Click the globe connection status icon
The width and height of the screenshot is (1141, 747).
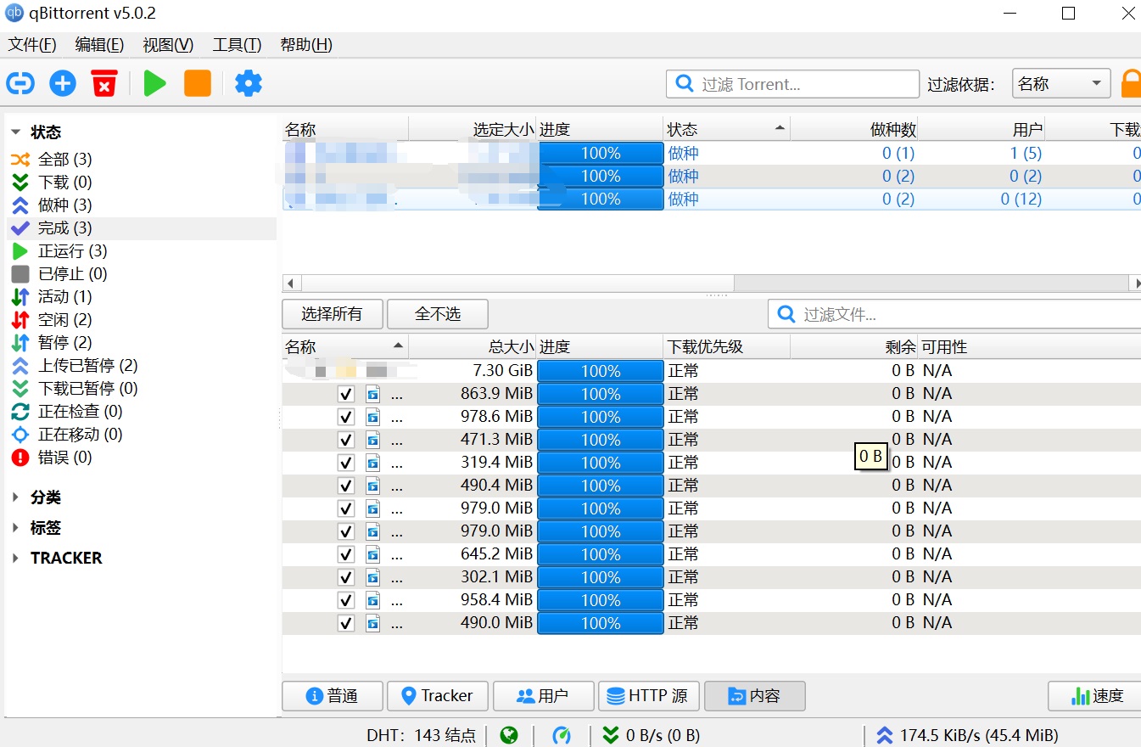(x=509, y=735)
